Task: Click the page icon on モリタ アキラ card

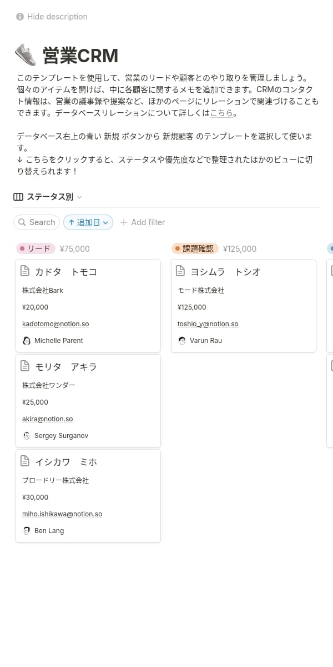Action: tap(25, 366)
